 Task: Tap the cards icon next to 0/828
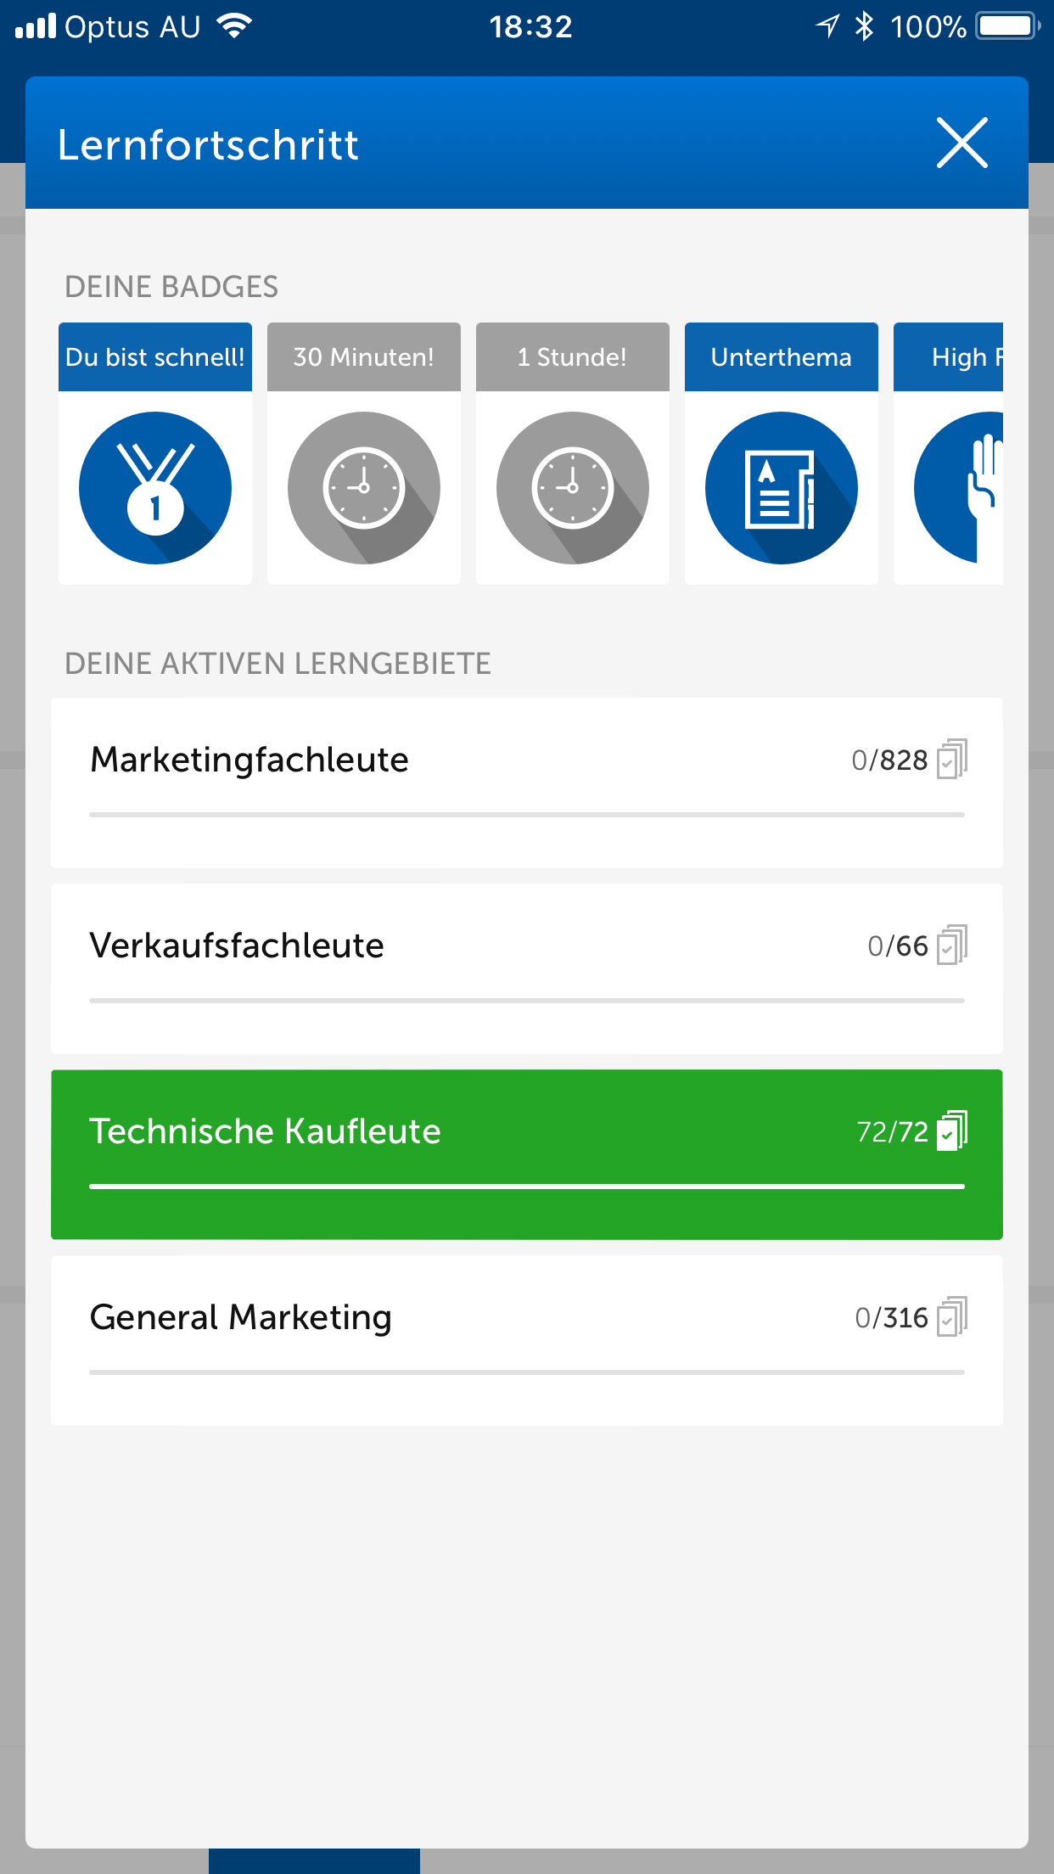[952, 759]
